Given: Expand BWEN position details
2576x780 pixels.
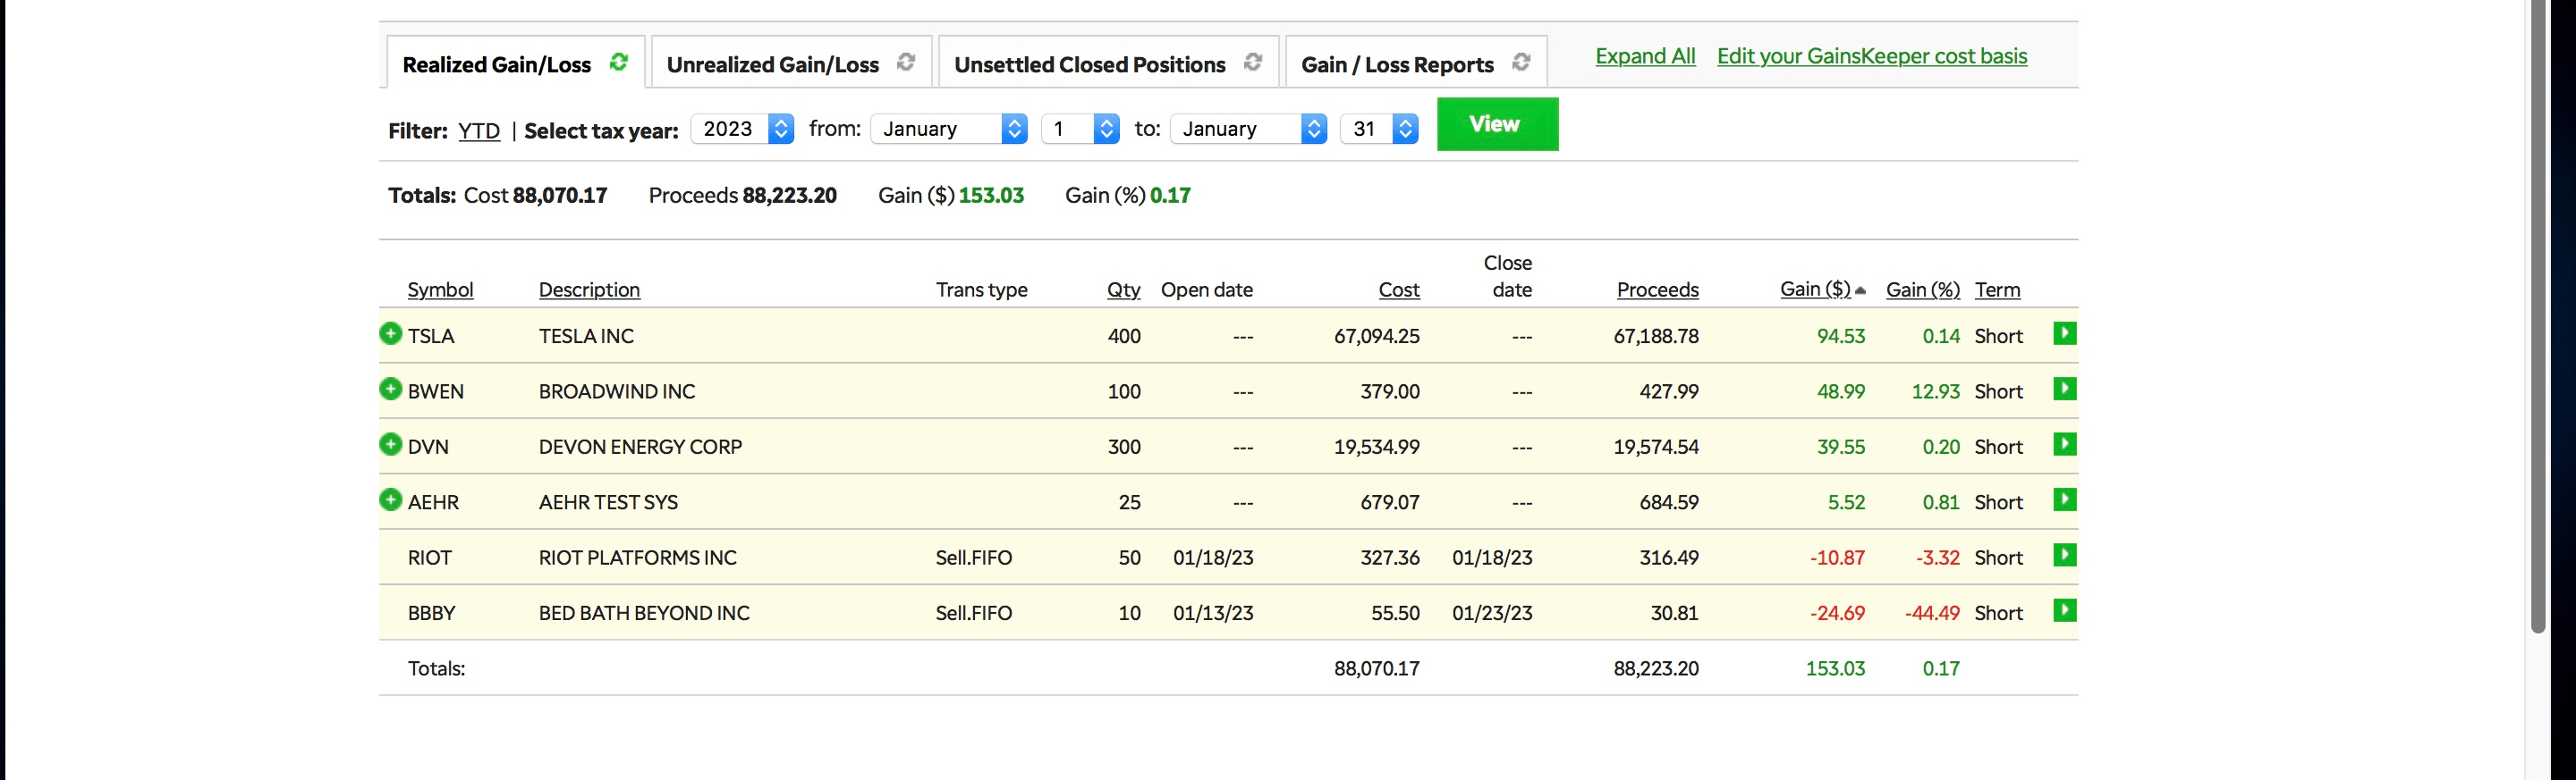Looking at the screenshot, I should (x=391, y=390).
